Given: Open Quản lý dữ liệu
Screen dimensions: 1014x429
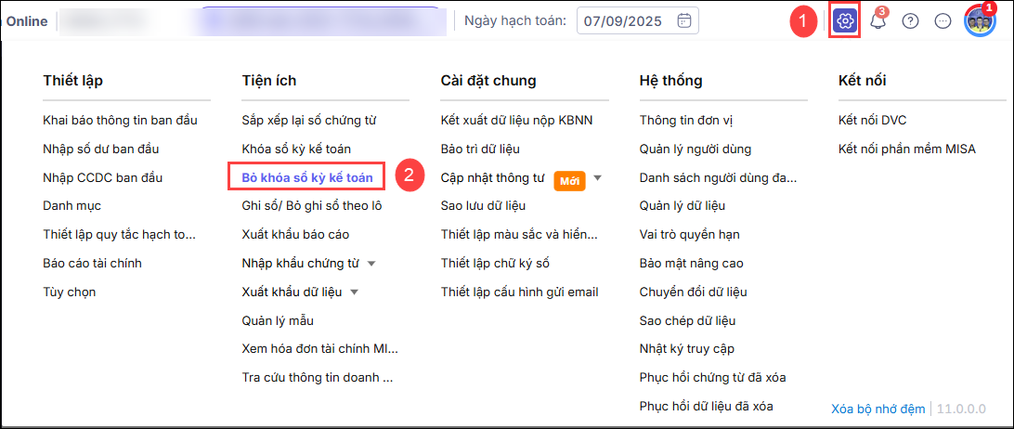Looking at the screenshot, I should pos(682,206).
